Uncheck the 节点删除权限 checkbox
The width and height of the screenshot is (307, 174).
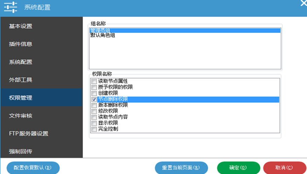click(x=94, y=99)
